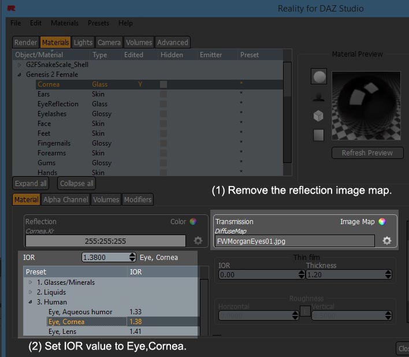
Task: Click the Refresh Preview button
Action: [367, 153]
